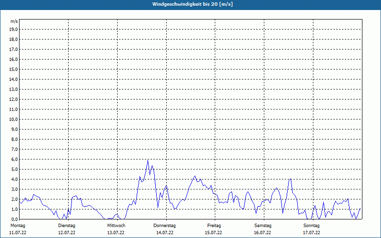Click the date 15.07.22
381x238 pixels.
click(x=213, y=233)
